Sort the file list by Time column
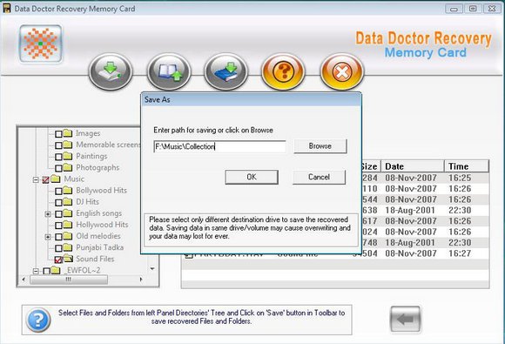This screenshot has height=344, width=505. pyautogui.click(x=467, y=166)
